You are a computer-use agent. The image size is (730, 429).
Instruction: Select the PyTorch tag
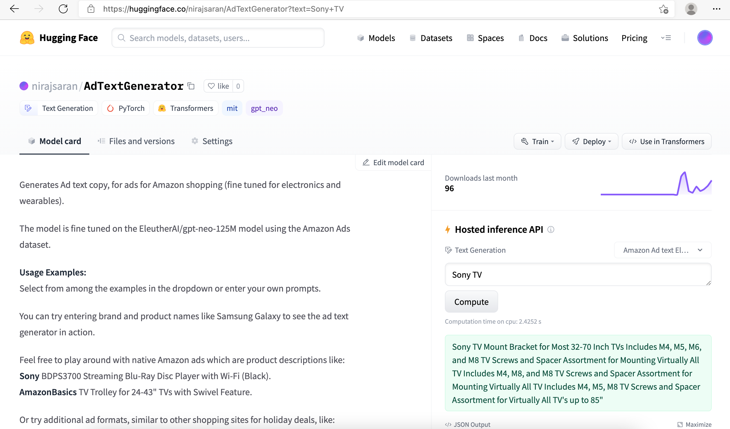coord(125,108)
